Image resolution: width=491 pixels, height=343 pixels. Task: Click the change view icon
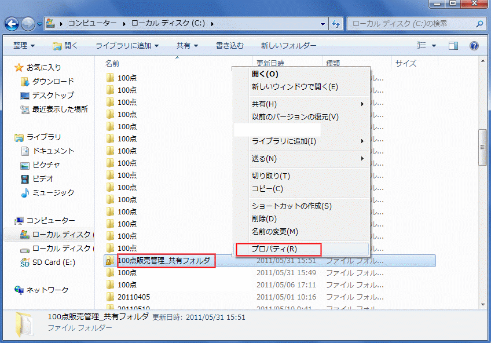(421, 45)
